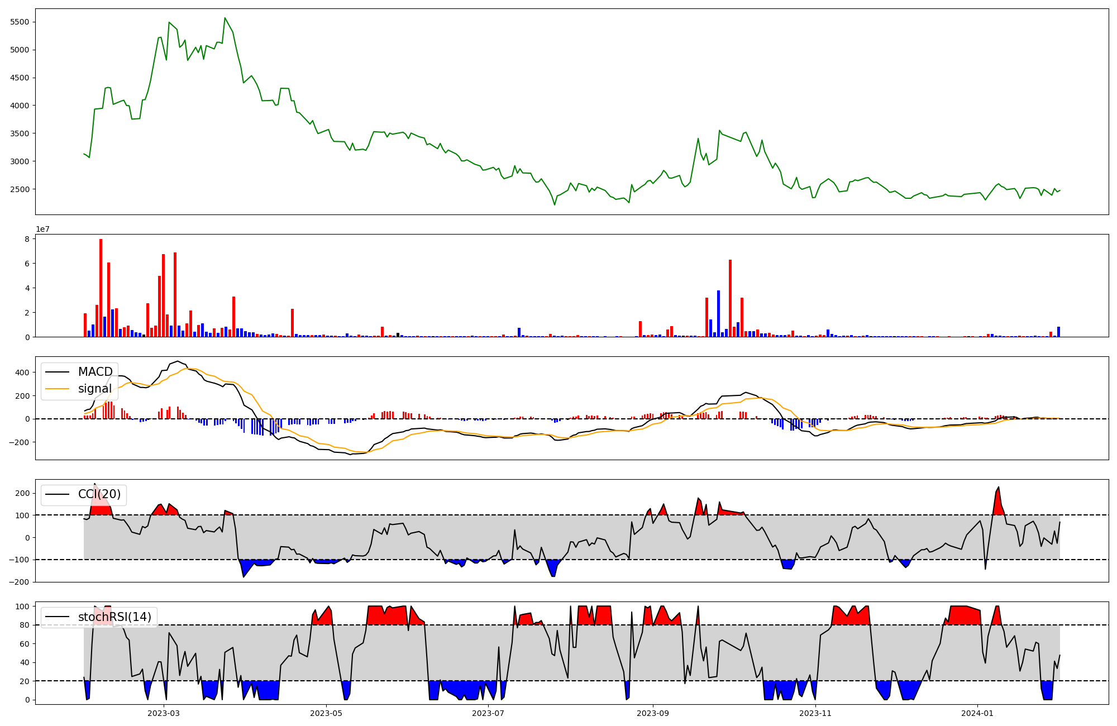The image size is (1117, 726).
Task: Click the black MACD line swatch in legend
Action: [57, 372]
